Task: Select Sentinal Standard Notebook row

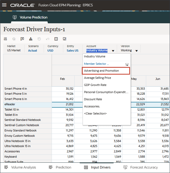Action: (x=28, y=120)
